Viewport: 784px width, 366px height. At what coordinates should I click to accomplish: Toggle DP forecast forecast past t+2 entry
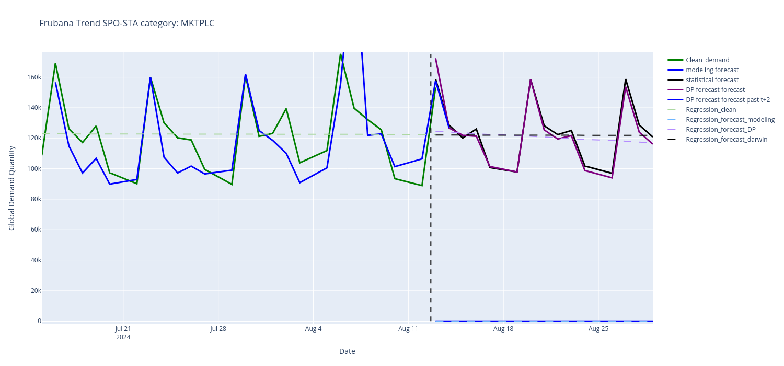728,100
